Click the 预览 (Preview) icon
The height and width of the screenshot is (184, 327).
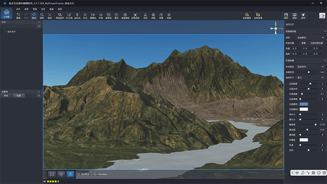click(295, 16)
